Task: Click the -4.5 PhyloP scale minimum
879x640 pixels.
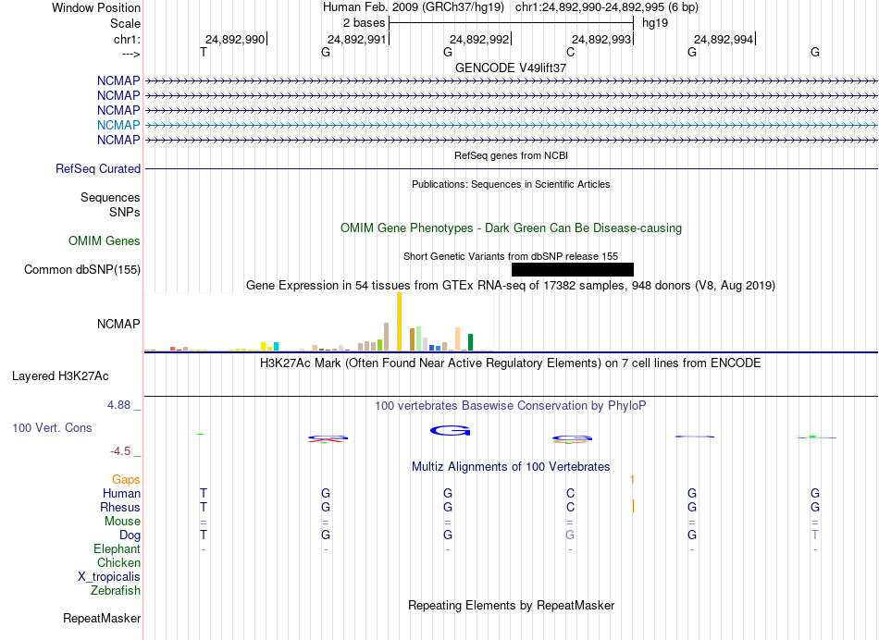Action: pyautogui.click(x=120, y=451)
